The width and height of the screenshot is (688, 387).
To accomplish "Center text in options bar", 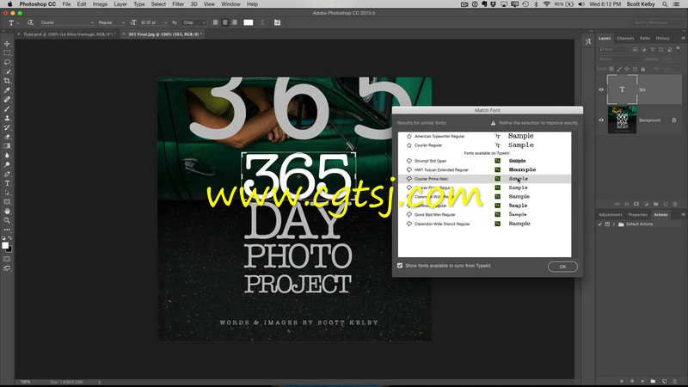I will (x=225, y=22).
